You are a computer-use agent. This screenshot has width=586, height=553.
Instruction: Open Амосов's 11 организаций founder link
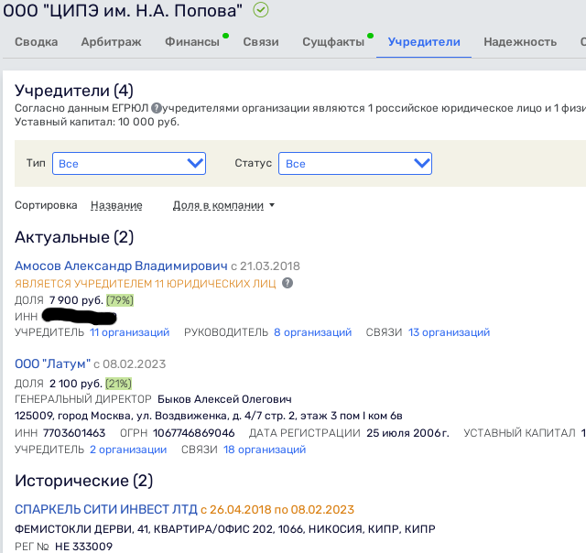129,332
